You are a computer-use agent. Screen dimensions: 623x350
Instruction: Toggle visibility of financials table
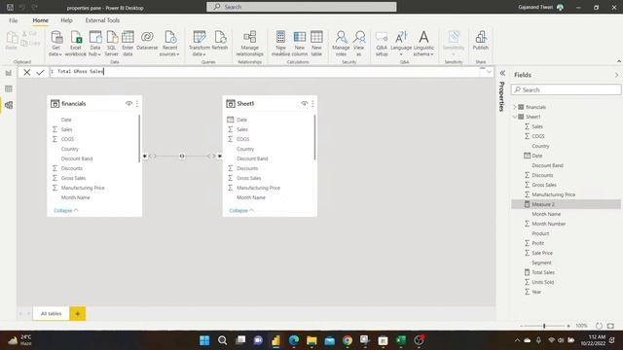pos(128,104)
